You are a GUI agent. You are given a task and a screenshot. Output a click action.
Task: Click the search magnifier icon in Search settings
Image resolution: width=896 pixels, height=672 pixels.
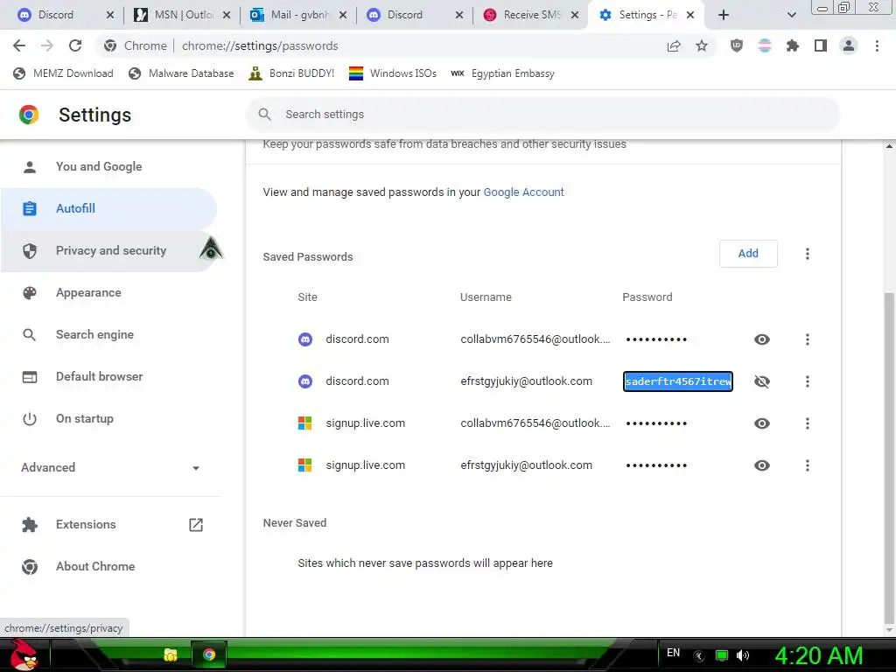[264, 115]
